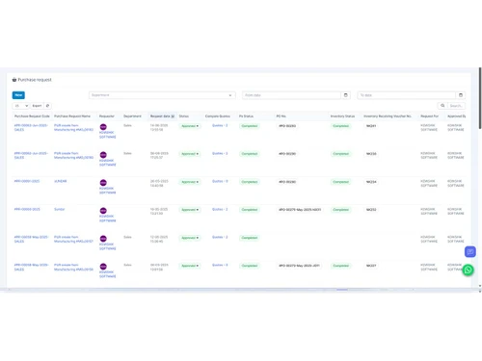Click the table Search field
Viewport: 482px width, 361px height.
click(x=456, y=106)
